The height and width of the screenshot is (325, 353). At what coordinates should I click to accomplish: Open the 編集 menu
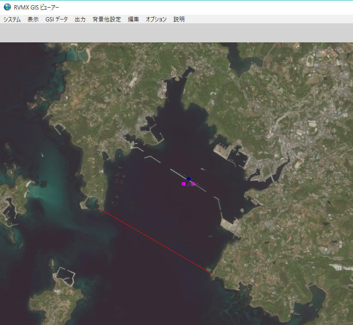point(133,20)
